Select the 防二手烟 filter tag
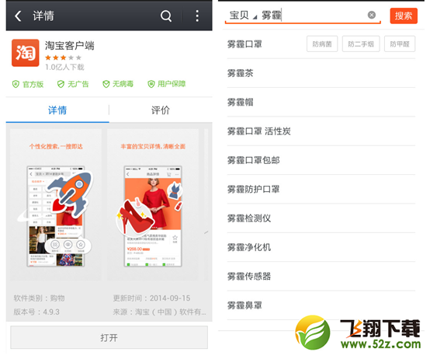Viewport: 430px width, 359px height. click(361, 44)
